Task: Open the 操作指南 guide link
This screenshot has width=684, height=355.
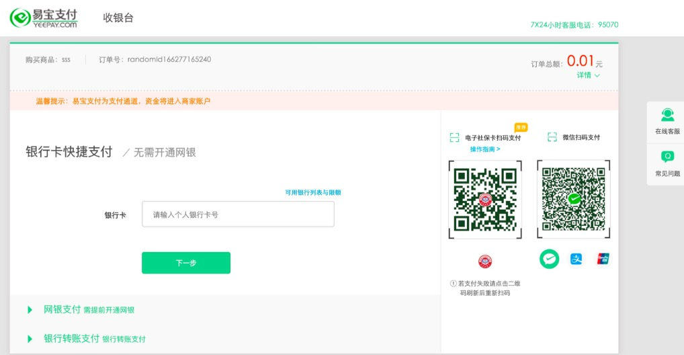Action: pyautogui.click(x=485, y=149)
